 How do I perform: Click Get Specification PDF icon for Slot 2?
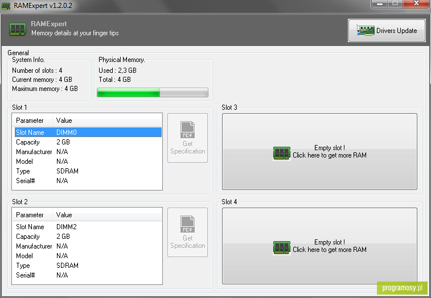[x=187, y=224]
